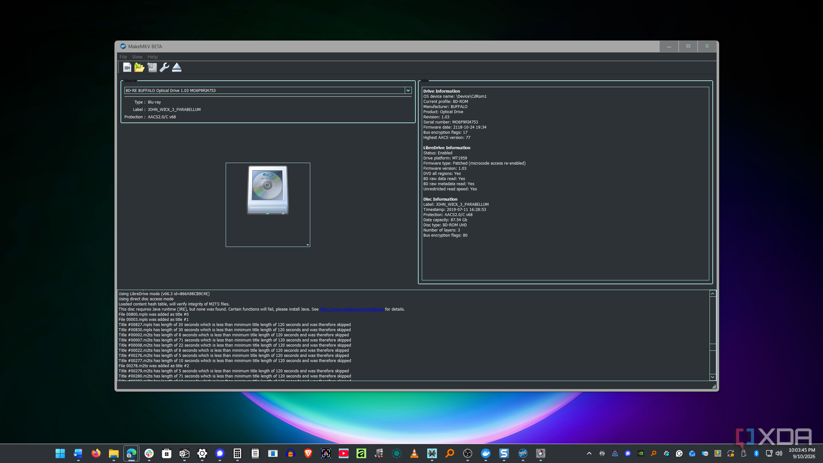Screen dimensions: 823x463
Task: Click 'Data capacity: 87.54 Gb' line
Action: pos(445,220)
